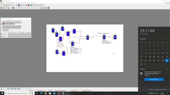
Task: Toggle the second round indicator beside the red one
Action: [5, 24]
